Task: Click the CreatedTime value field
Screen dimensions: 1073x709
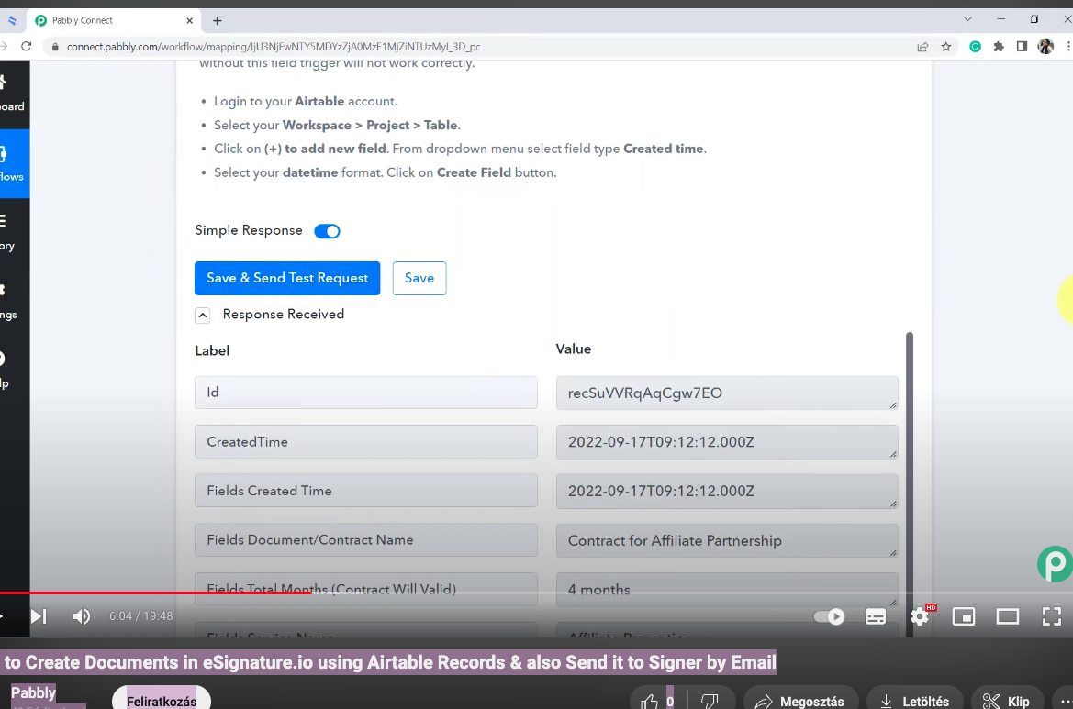Action: click(727, 442)
